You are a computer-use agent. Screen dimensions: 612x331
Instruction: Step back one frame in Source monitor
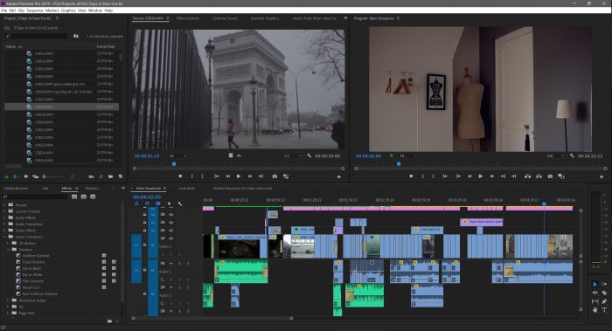227,176
